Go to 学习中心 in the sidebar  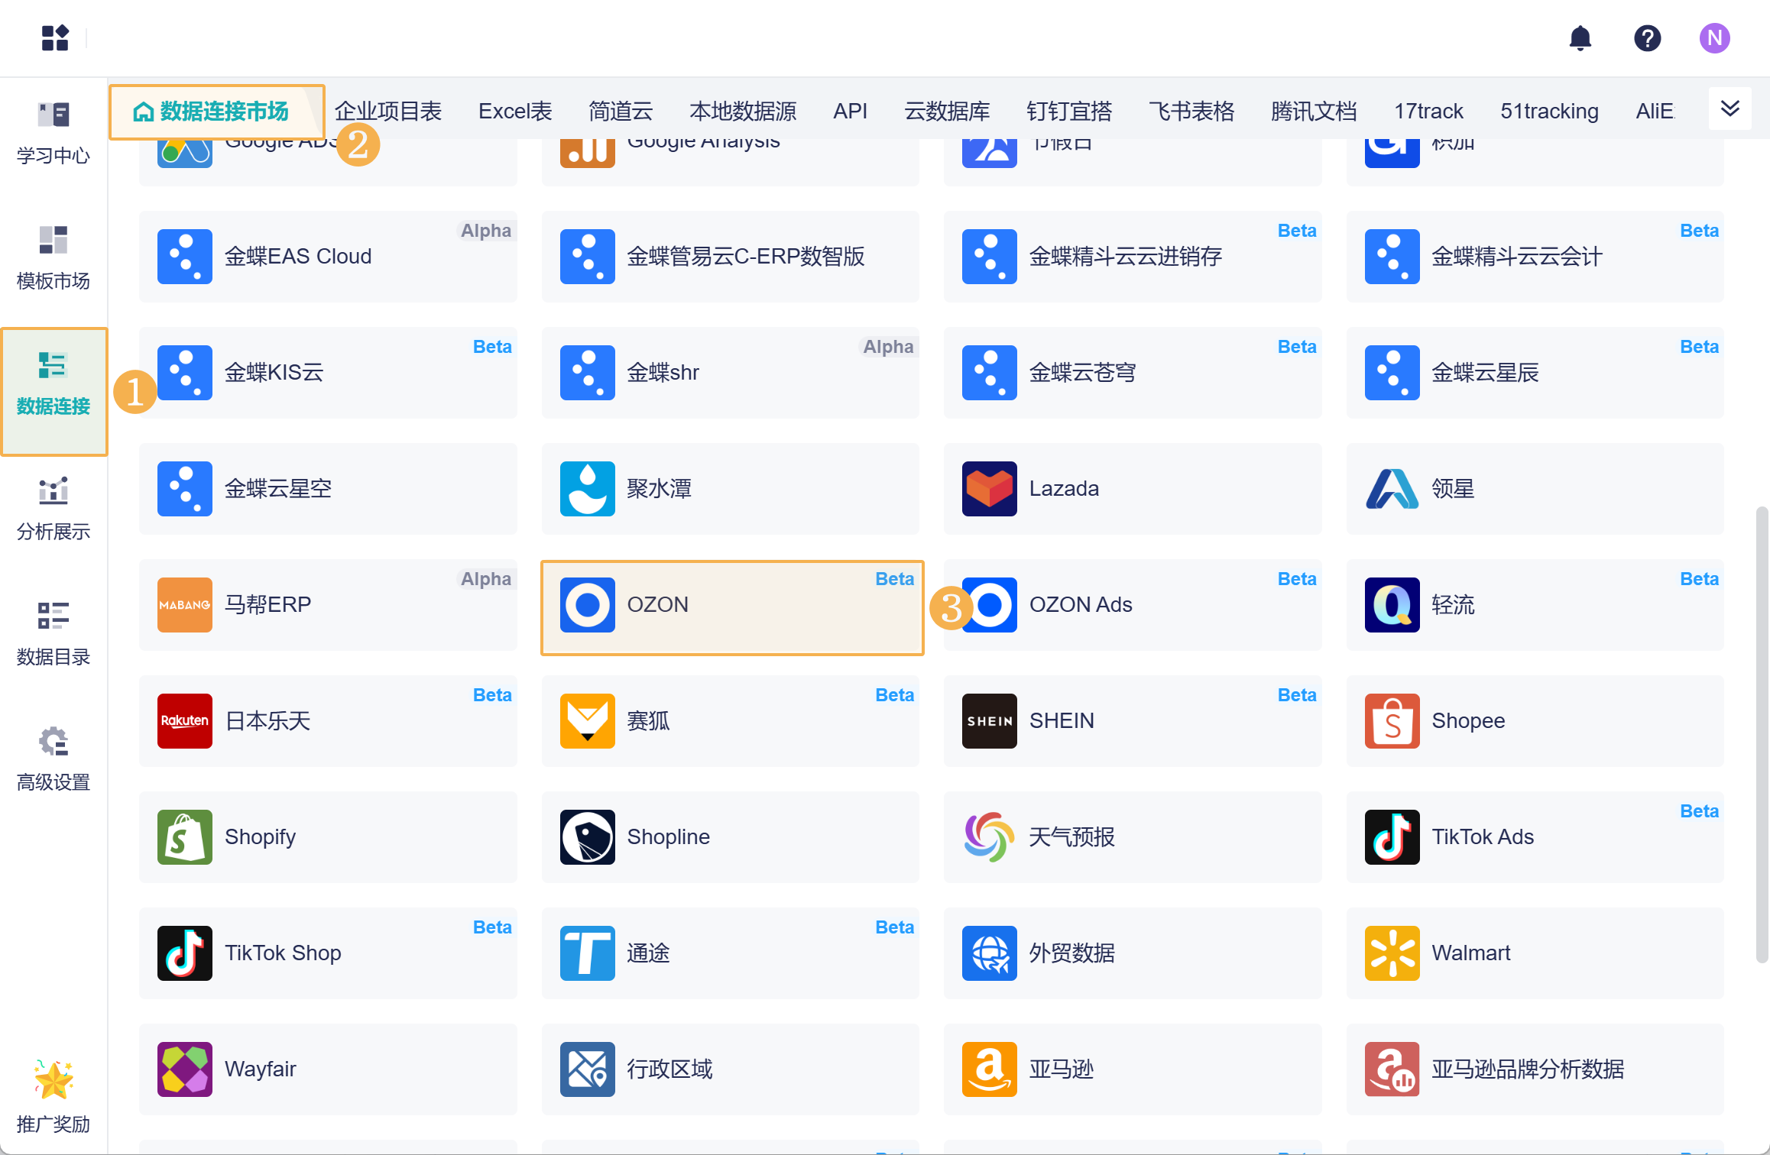tap(53, 133)
